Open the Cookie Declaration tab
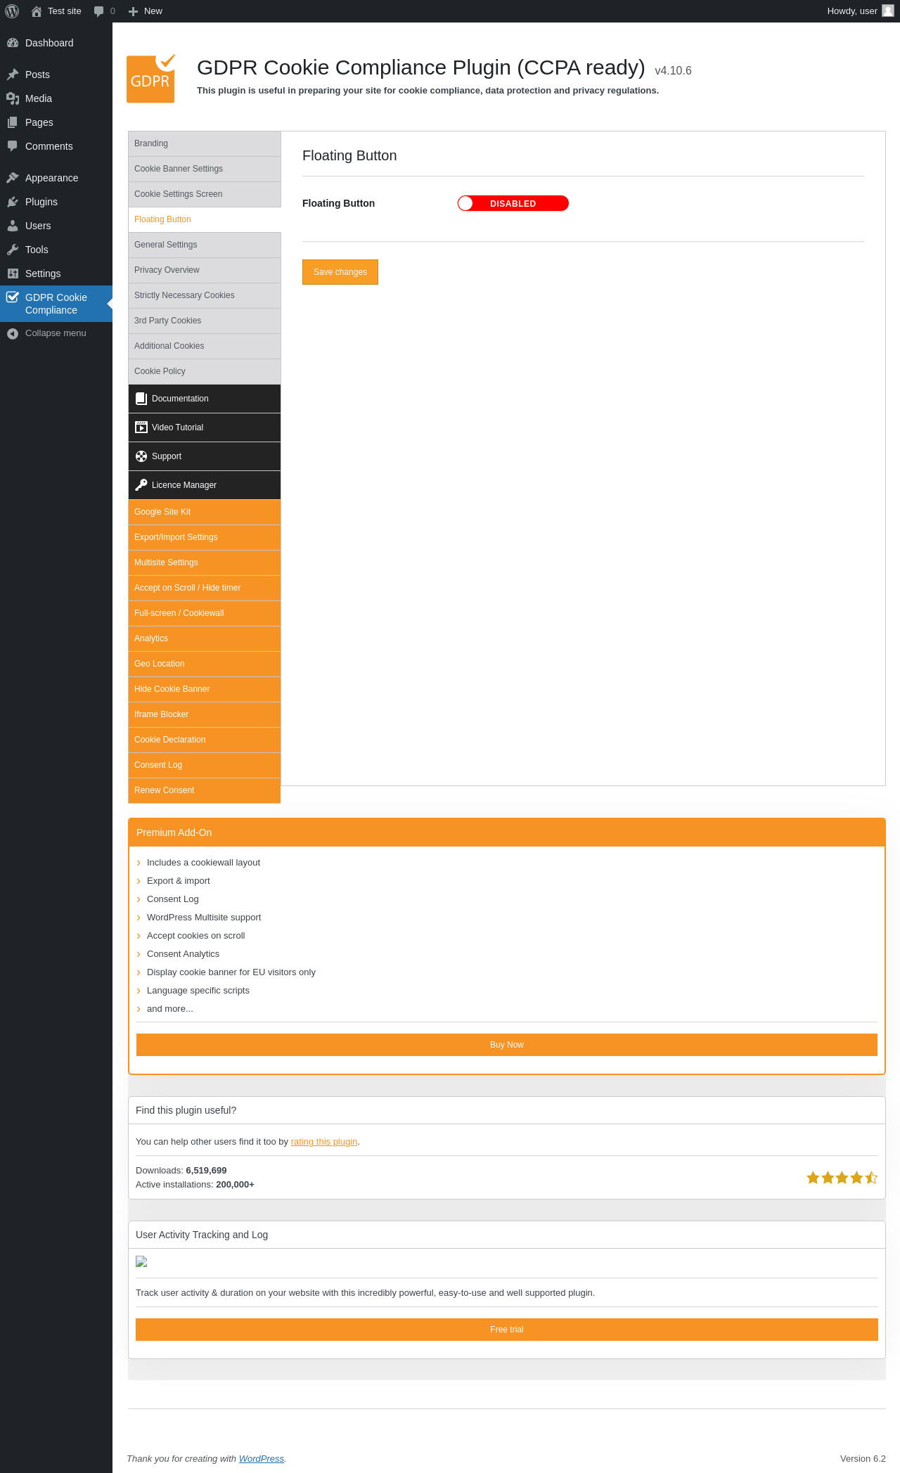Screen dimensions: 900x1473 [x=205, y=740]
